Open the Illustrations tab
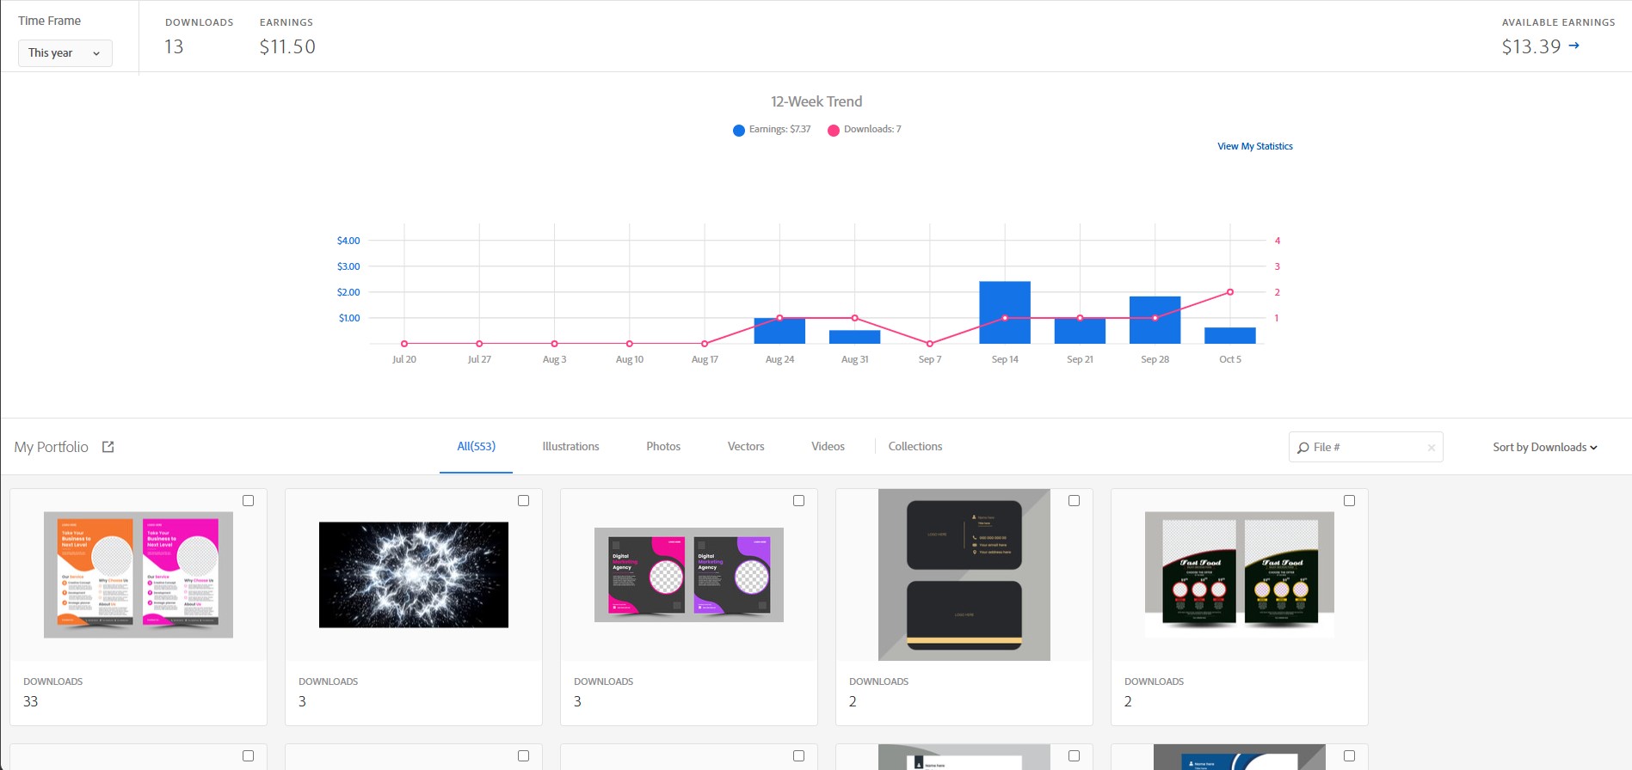This screenshot has height=770, width=1632. coord(570,447)
